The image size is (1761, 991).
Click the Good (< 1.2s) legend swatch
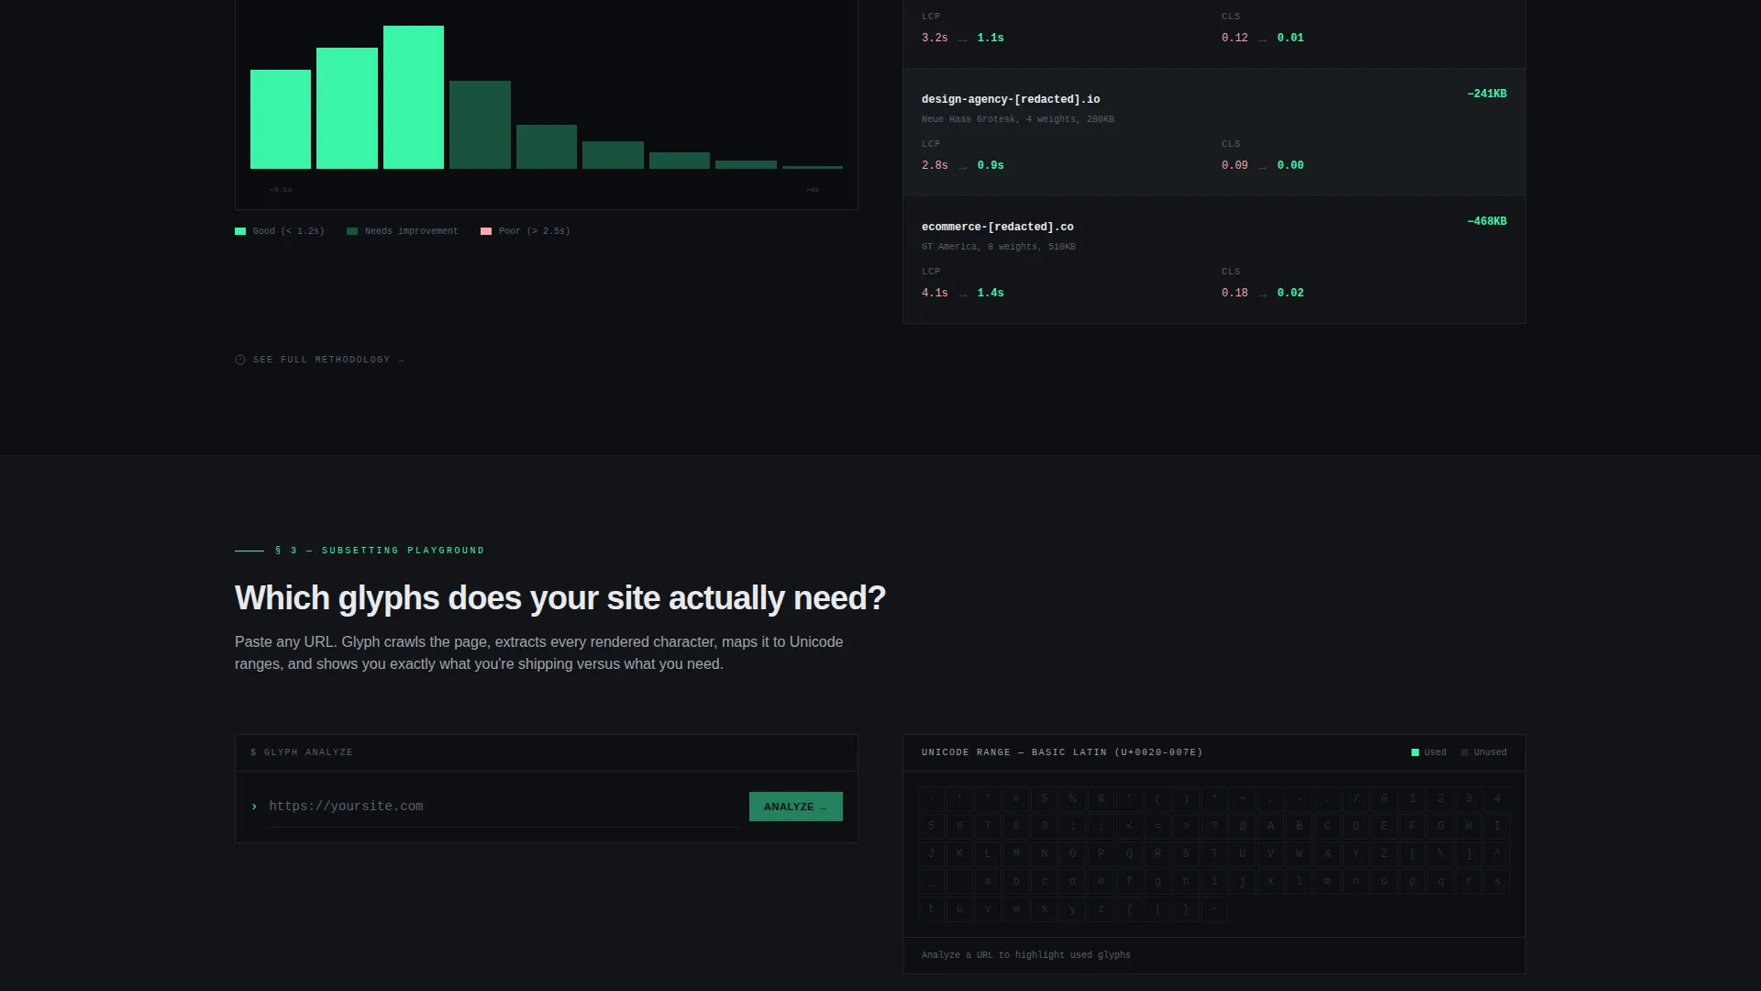coord(240,231)
